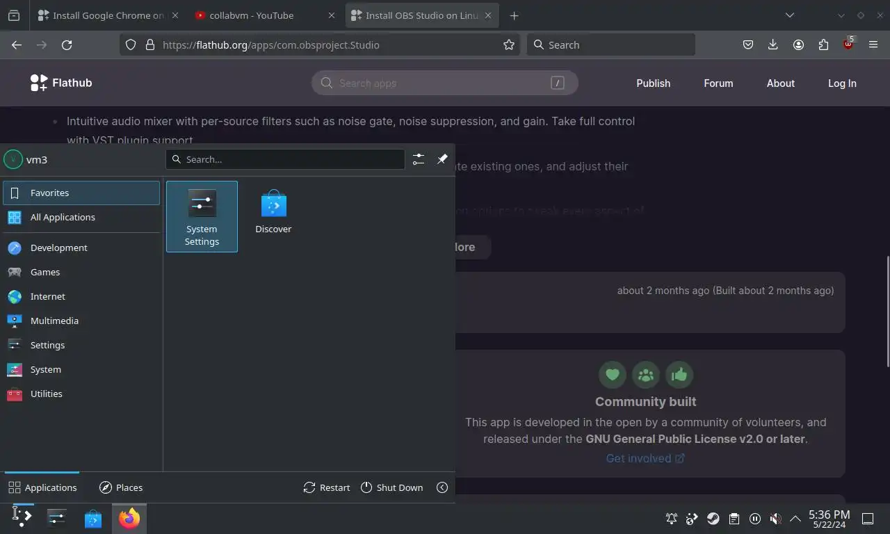Image resolution: width=890 pixels, height=534 pixels.
Task: Reload the current page
Action: point(67,44)
